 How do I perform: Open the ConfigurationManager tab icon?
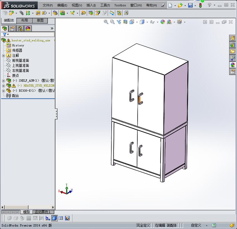point(20,29)
